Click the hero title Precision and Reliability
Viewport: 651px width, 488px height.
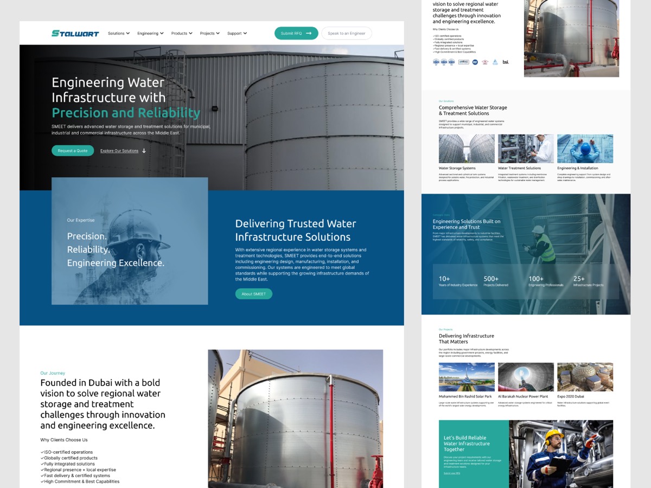(126, 113)
